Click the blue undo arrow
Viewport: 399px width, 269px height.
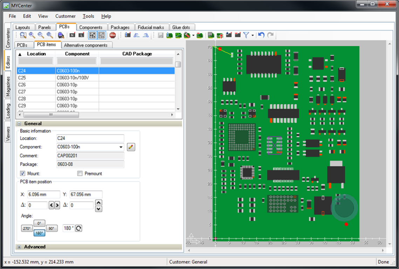tap(261, 35)
